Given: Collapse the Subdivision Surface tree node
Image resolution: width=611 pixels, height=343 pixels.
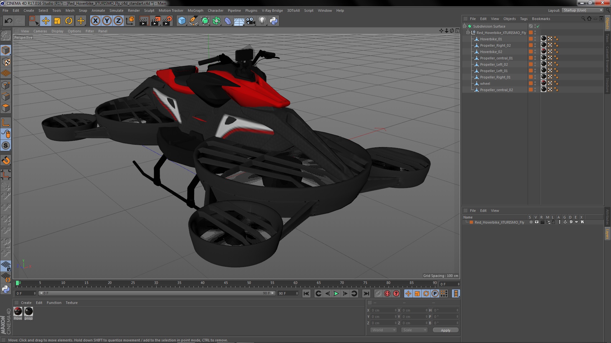Looking at the screenshot, I should 465,26.
